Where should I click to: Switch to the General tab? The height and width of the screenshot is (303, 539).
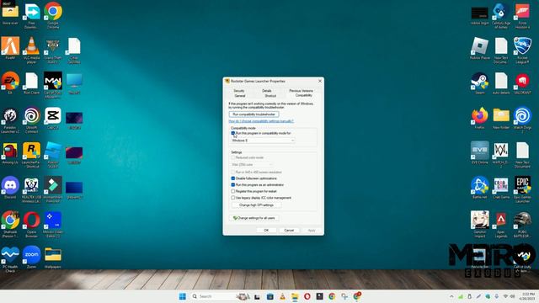click(239, 96)
